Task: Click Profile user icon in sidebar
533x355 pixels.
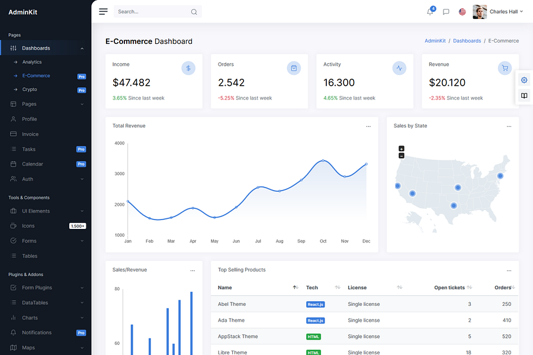Action: point(13,120)
